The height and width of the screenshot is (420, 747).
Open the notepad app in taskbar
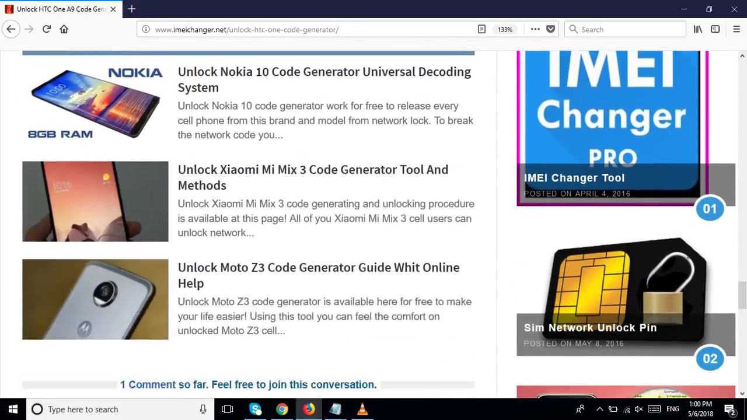click(336, 409)
